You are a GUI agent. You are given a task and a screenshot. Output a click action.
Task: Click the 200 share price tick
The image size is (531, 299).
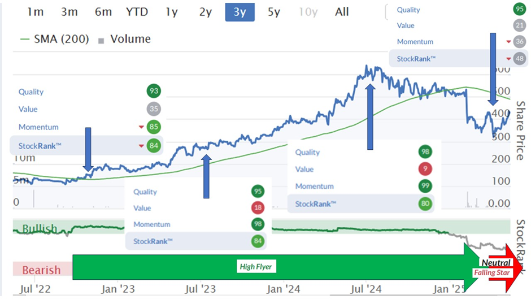point(501,159)
